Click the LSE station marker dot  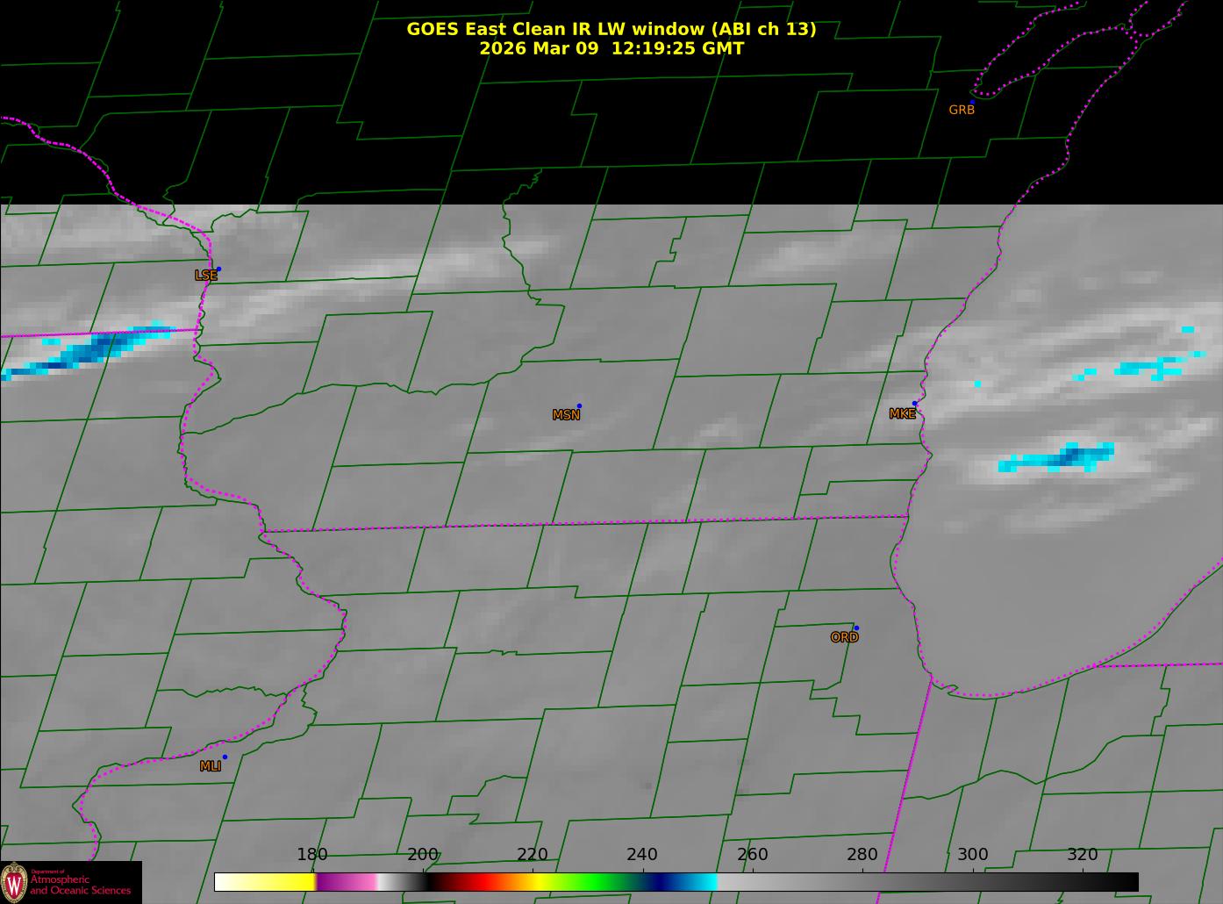coord(218,269)
